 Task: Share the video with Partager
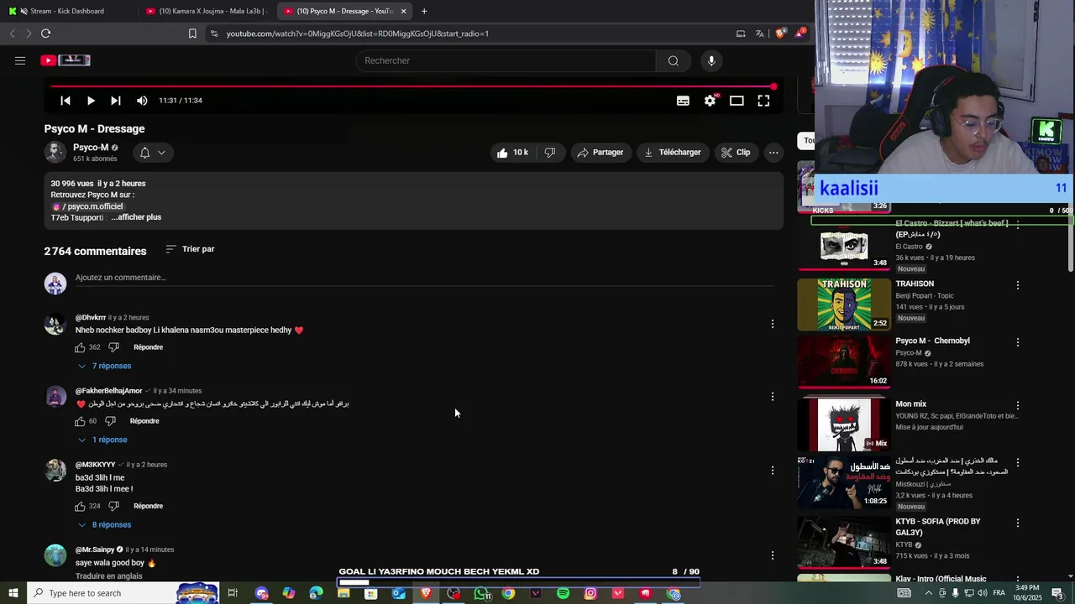tap(600, 153)
